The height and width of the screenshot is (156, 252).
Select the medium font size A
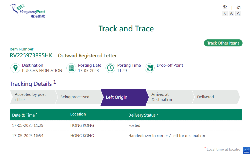pos(232,13)
